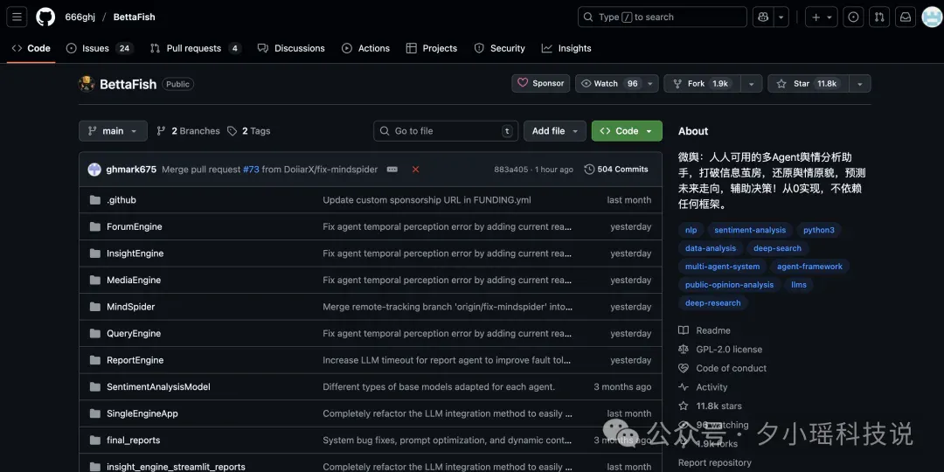Open the issues circle icon in header
The width and height of the screenshot is (944, 472).
tap(853, 17)
